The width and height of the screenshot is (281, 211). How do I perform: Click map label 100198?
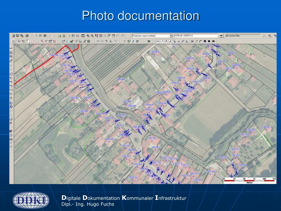click(54, 55)
